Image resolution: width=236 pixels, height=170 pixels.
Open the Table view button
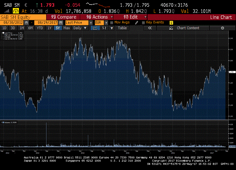(x=122, y=28)
